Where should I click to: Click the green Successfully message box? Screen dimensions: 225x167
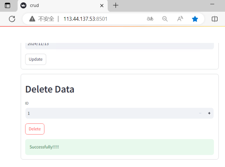[119, 147]
